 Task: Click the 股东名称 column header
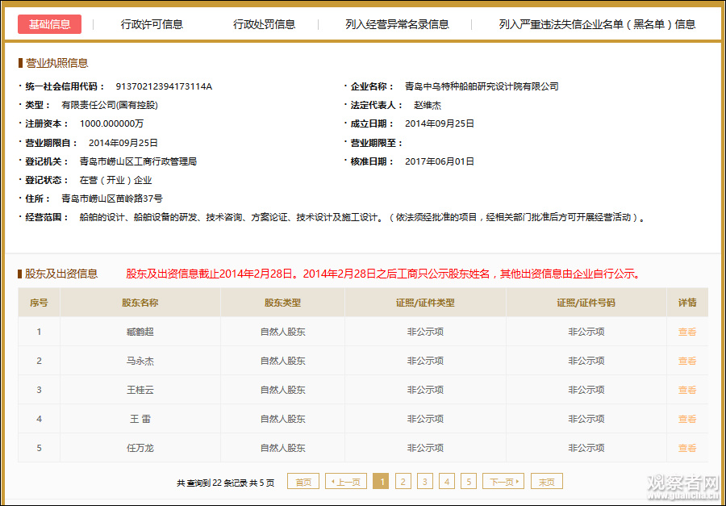(140, 303)
